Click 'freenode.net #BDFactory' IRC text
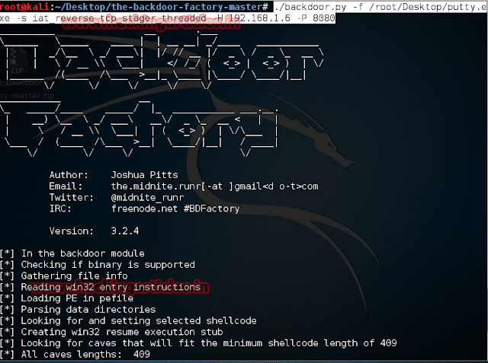This screenshot has height=363, width=488. (175, 209)
